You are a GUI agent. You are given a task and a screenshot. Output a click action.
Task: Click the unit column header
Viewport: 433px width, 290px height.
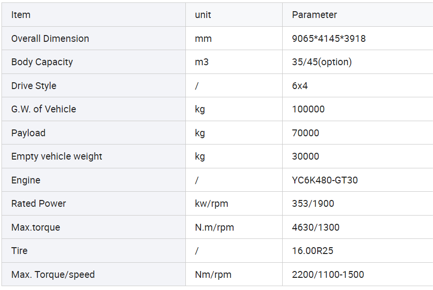coord(203,15)
